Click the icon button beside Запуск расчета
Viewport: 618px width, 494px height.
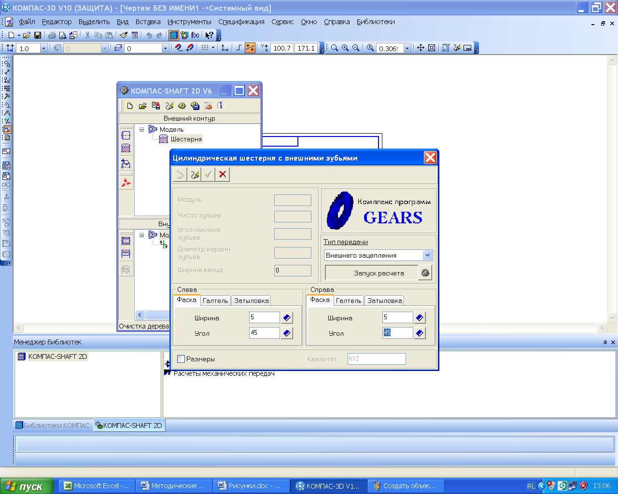pyautogui.click(x=425, y=273)
